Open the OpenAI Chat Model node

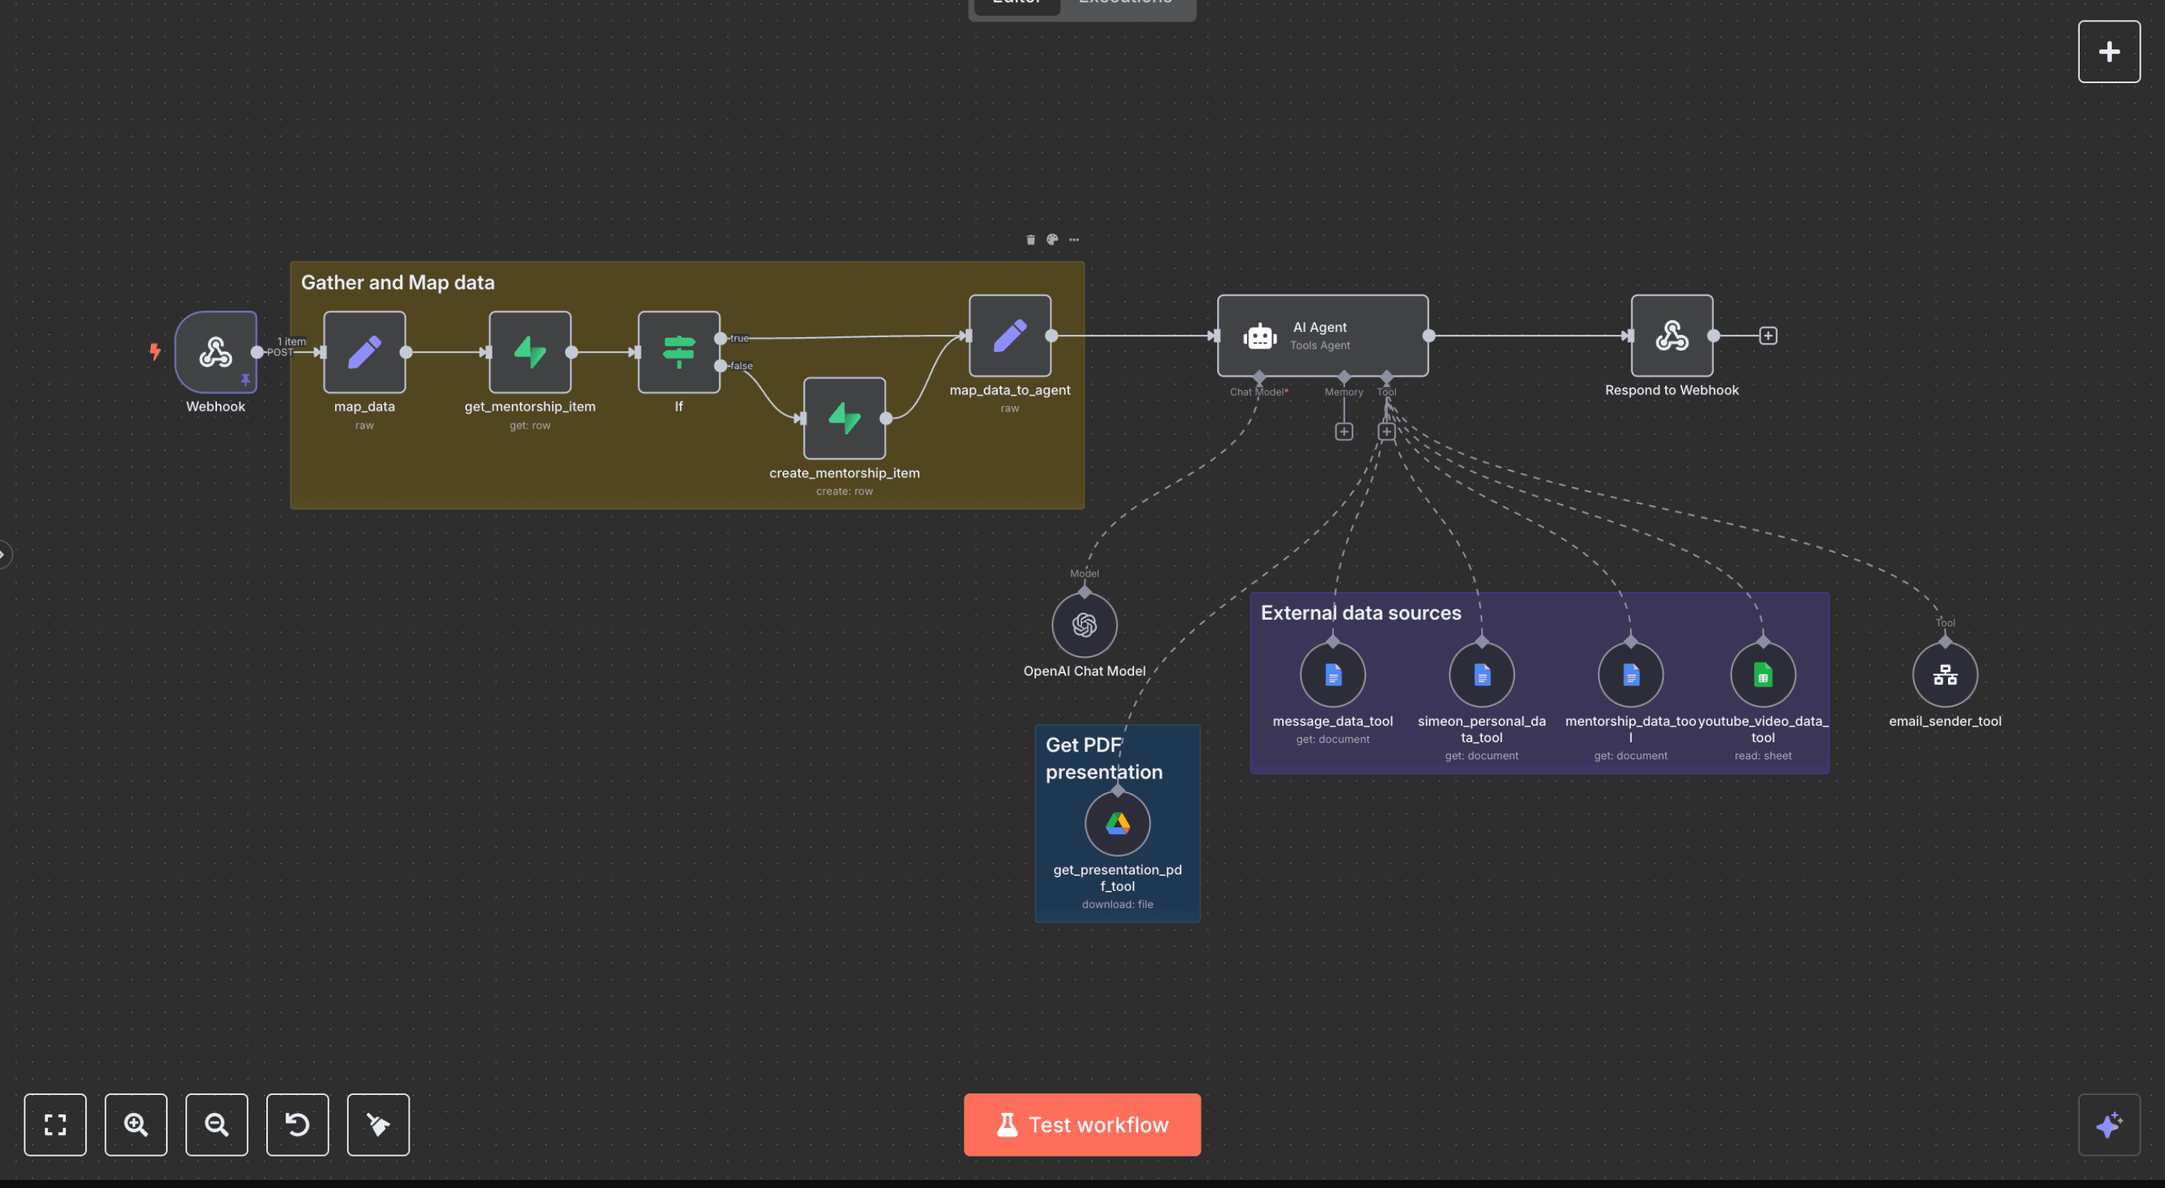tap(1084, 625)
